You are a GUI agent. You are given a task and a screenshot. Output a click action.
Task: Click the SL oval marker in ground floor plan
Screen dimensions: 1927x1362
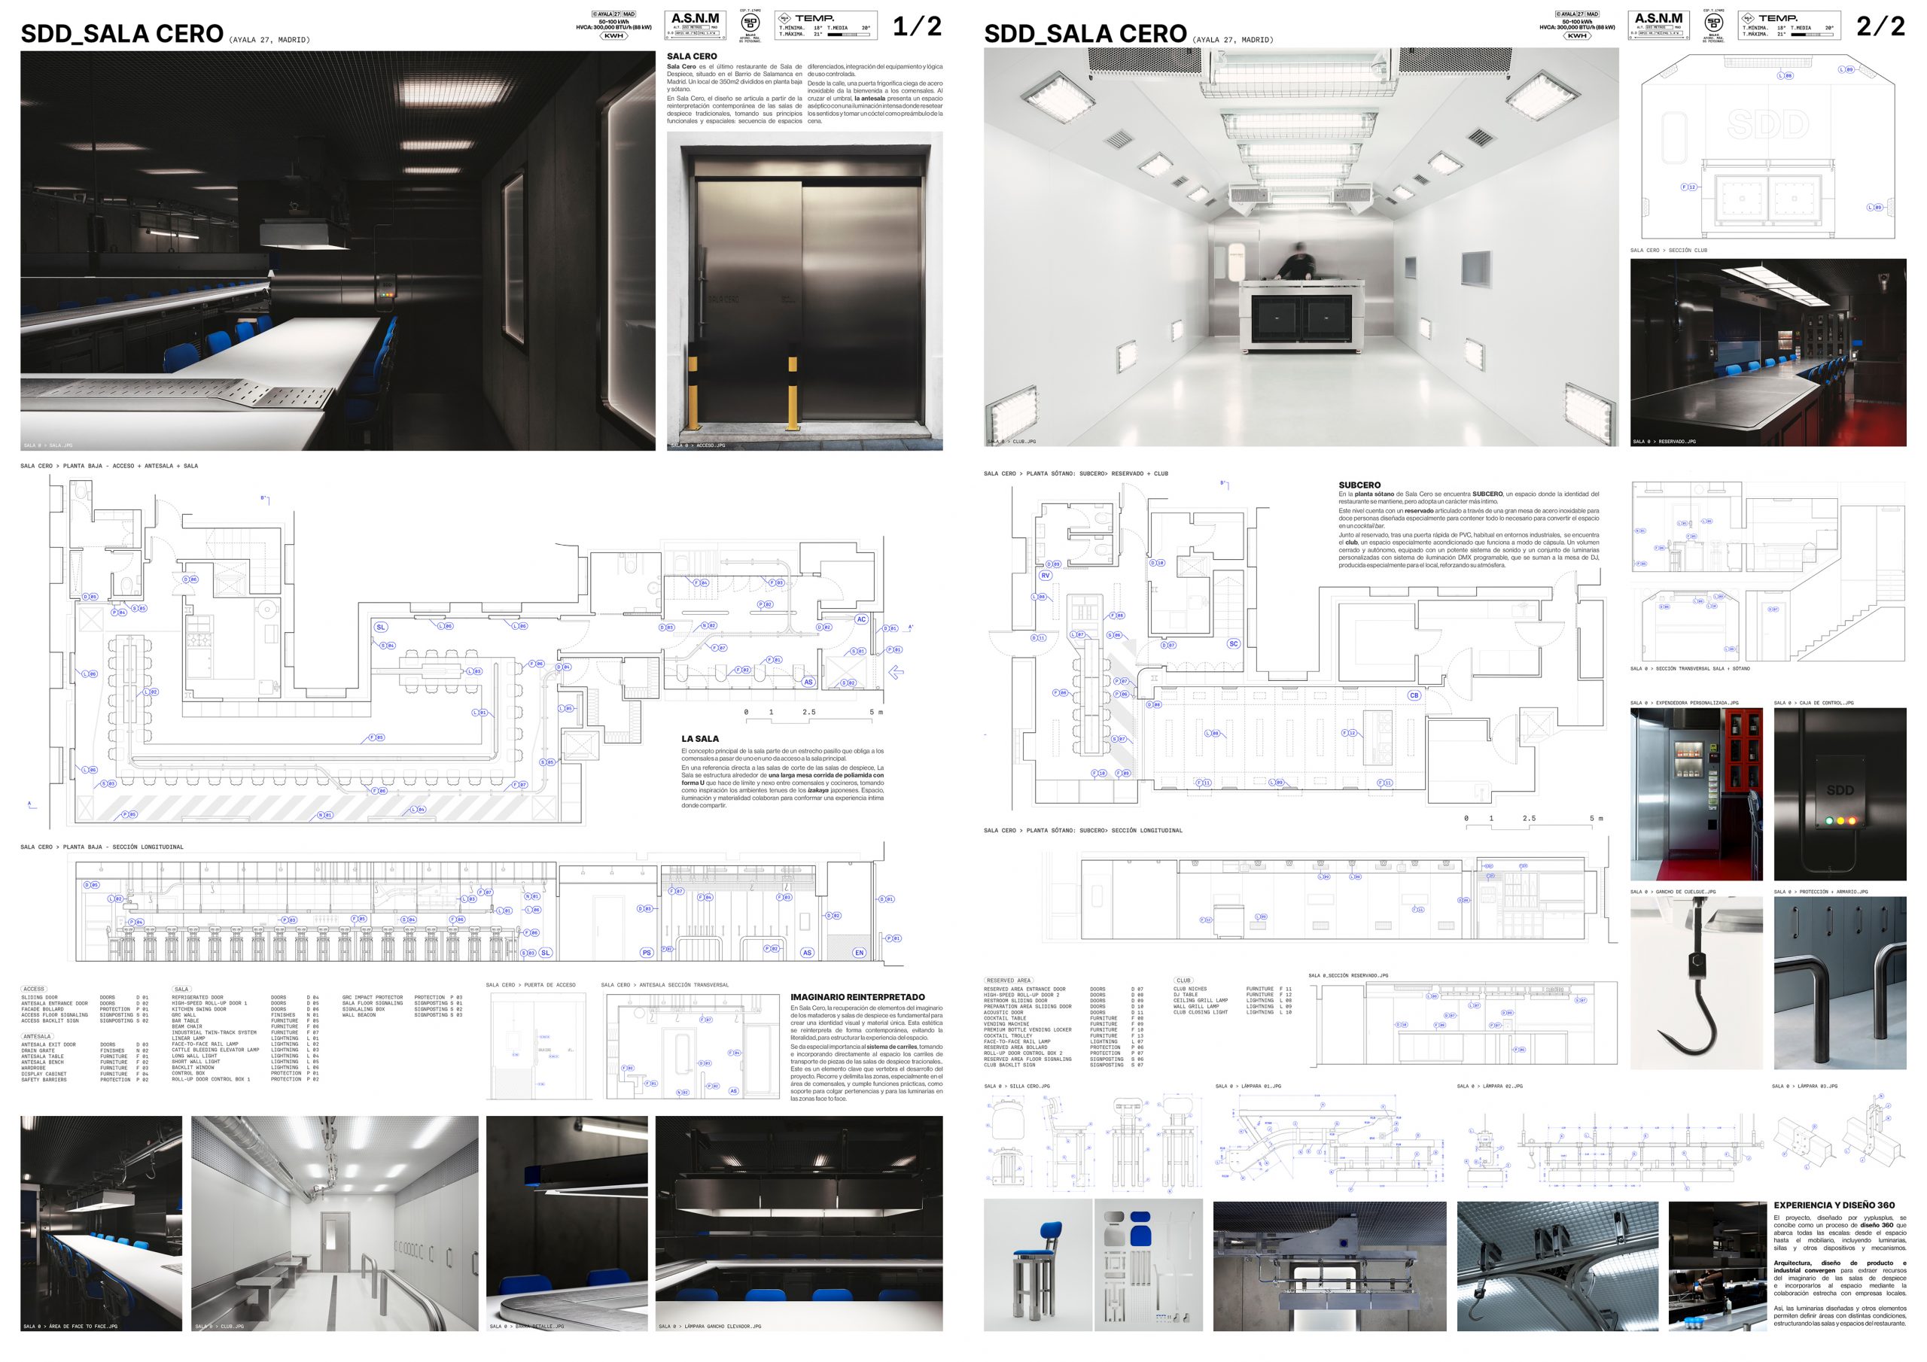click(380, 627)
